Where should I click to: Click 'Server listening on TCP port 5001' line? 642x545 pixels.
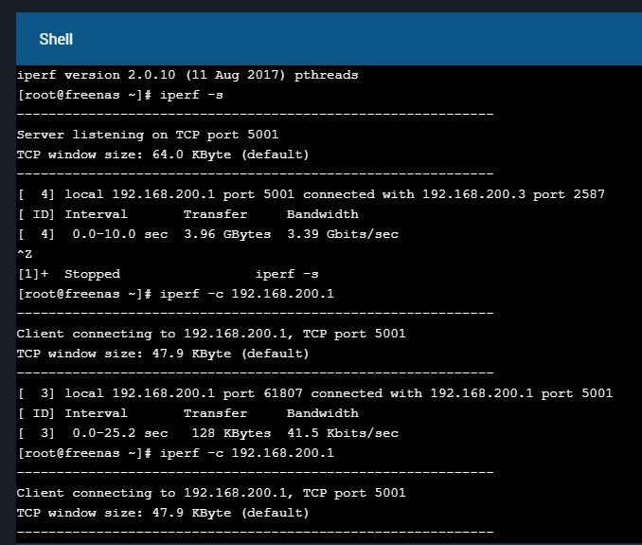148,135
